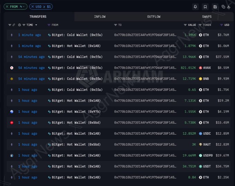Switch to the OUTFLOW tab

pyautogui.click(x=154, y=17)
